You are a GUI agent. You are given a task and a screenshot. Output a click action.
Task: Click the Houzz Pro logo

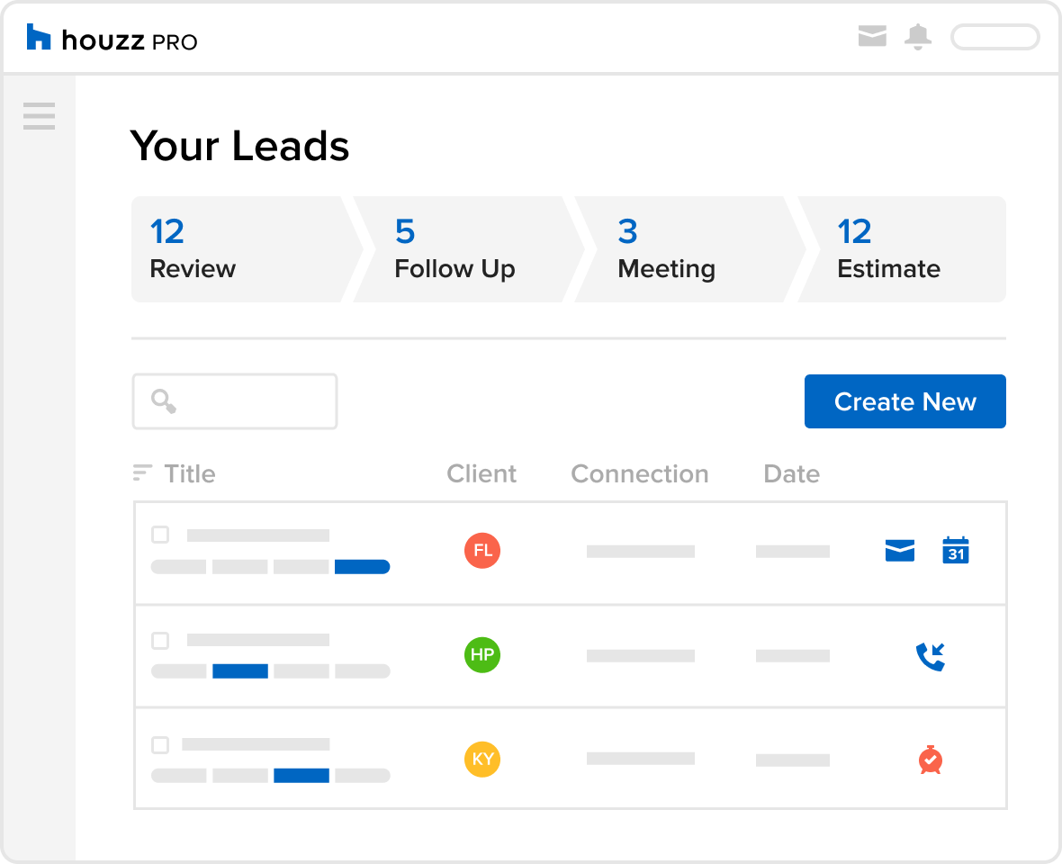(x=112, y=39)
